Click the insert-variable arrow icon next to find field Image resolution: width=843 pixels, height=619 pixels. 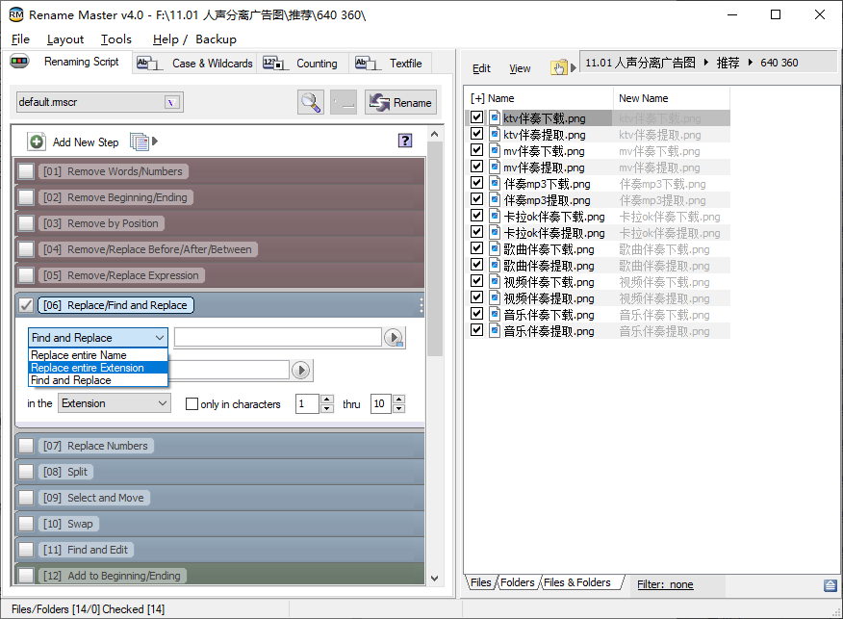coord(394,338)
